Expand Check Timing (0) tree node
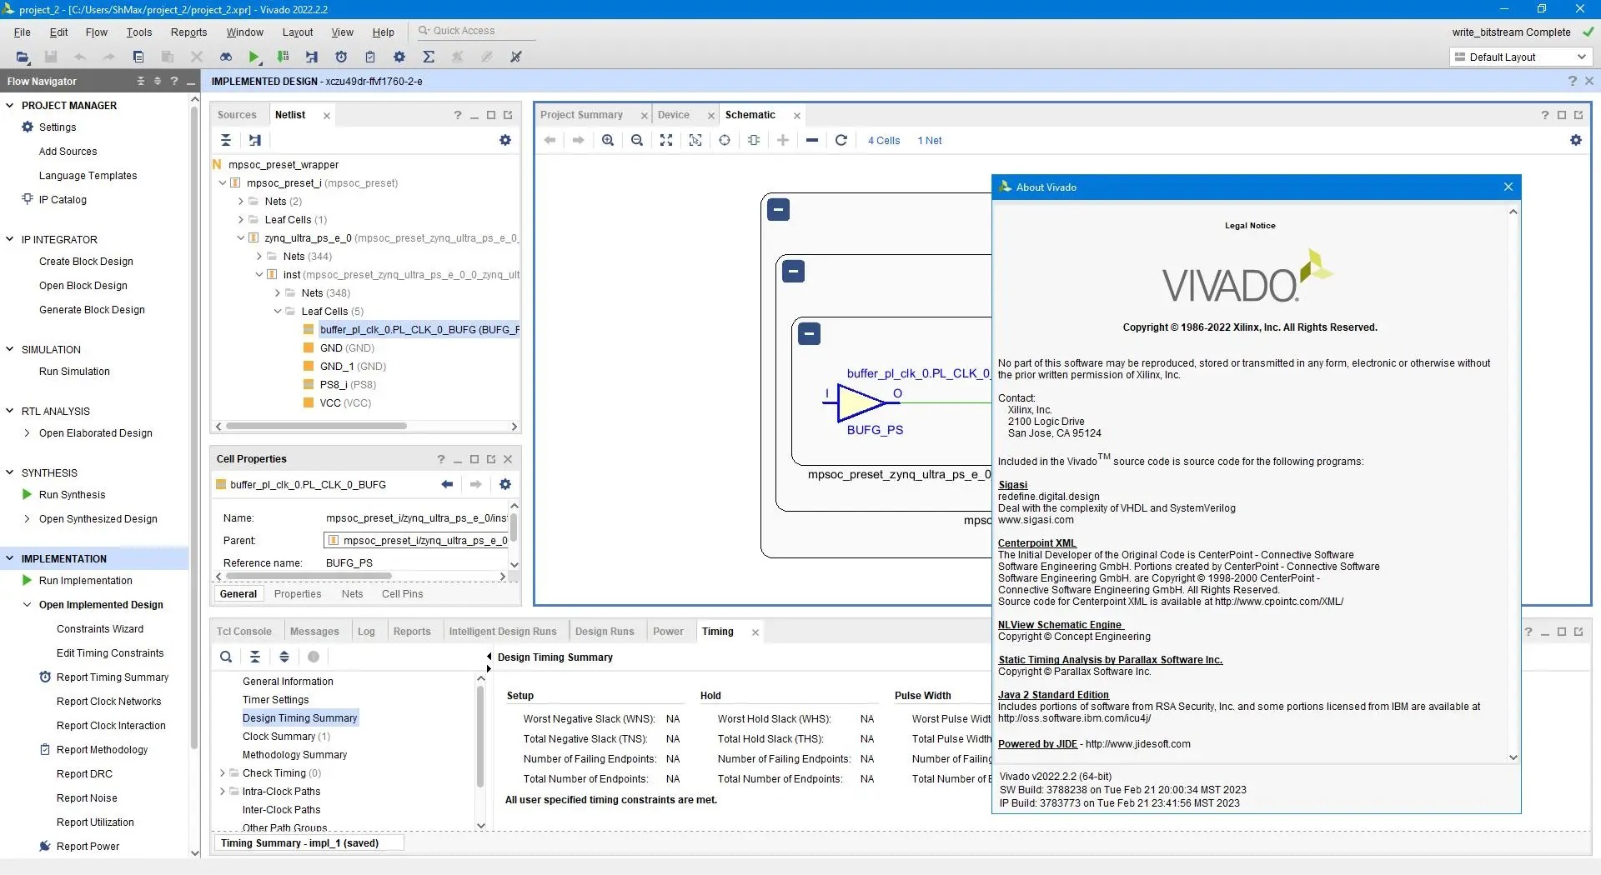Viewport: 1601px width, 875px height. coord(223,772)
